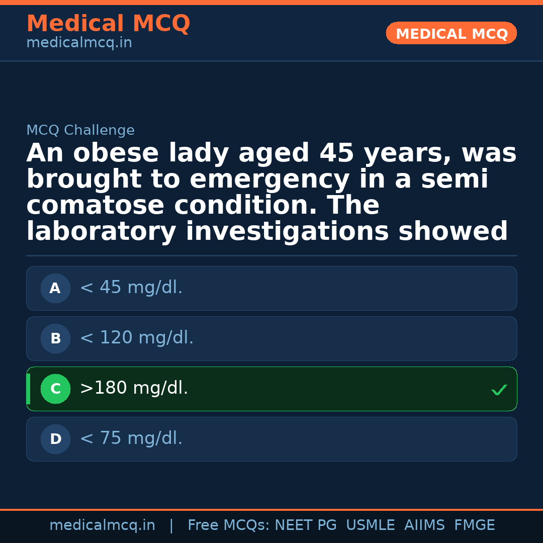Click the green C option circle

(x=55, y=389)
